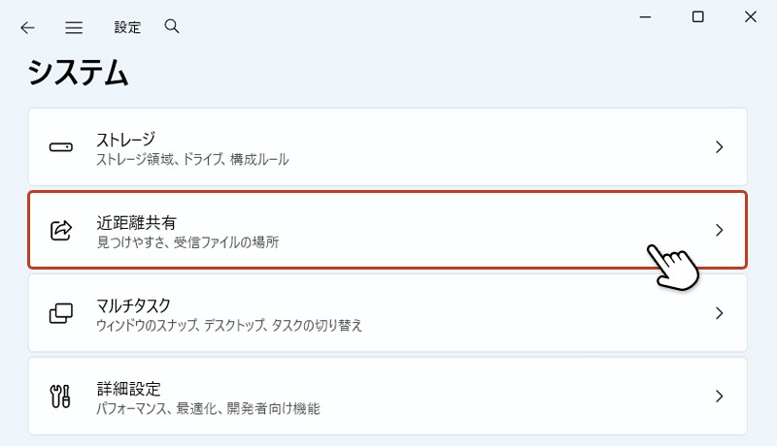Image resolution: width=777 pixels, height=446 pixels.
Task: Open マルチタスク settings entry
Action: tap(133, 305)
